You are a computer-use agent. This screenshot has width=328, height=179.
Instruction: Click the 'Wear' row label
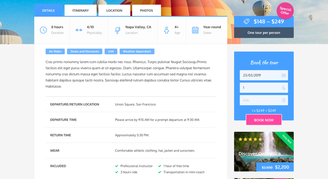[x=55, y=150]
